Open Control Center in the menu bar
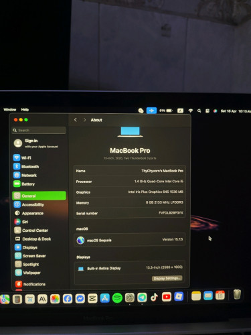Image resolution: width=251 pixels, height=335 pixels. coord(207,111)
